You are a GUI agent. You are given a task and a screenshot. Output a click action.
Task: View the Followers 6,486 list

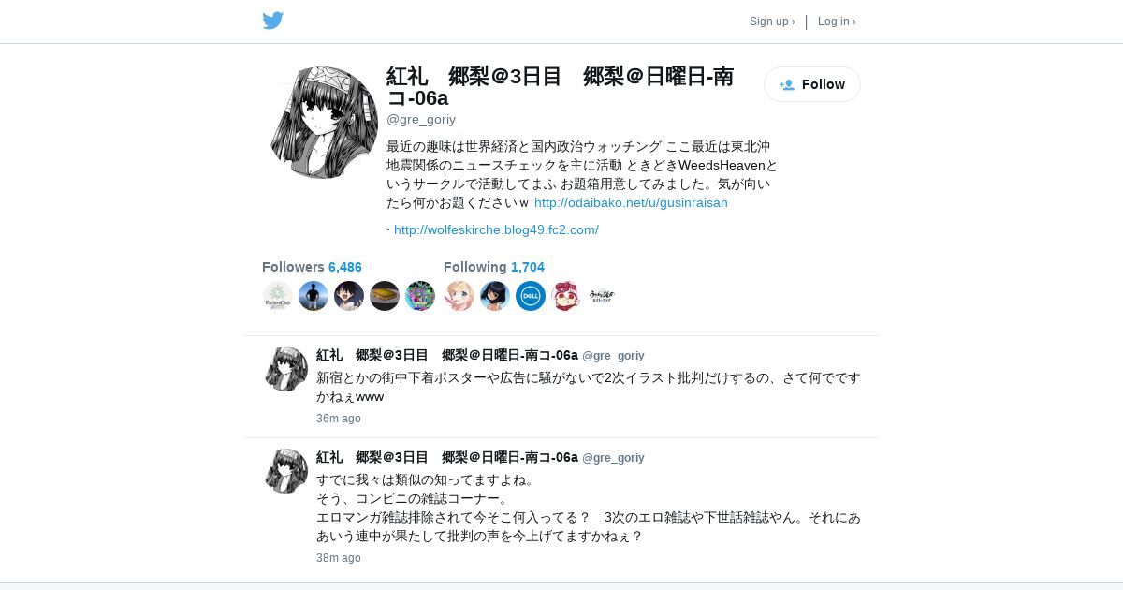(x=312, y=267)
